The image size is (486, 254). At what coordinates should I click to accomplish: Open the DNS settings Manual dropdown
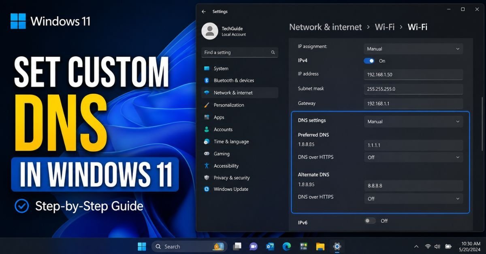[414, 121]
